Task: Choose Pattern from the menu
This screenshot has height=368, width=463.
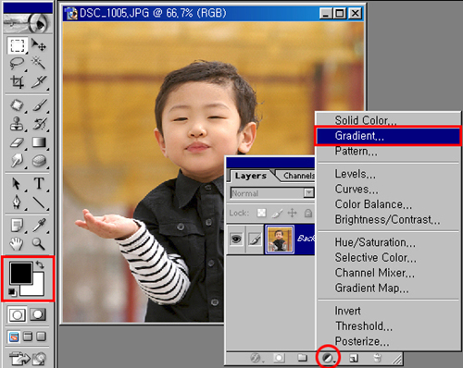Action: coord(388,152)
